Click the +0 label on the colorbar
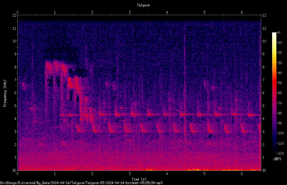The width and height of the screenshot is (287, 185). [278, 33]
